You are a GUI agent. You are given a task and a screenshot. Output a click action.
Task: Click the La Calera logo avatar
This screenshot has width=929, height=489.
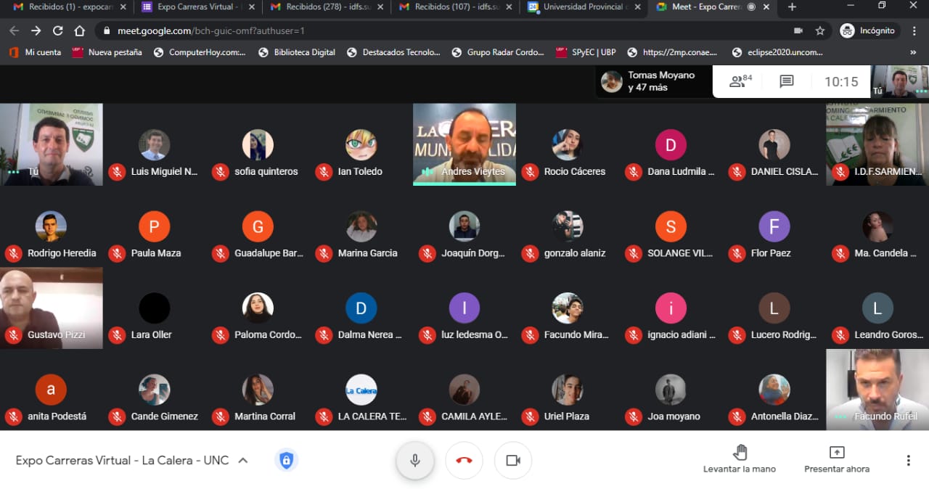361,390
